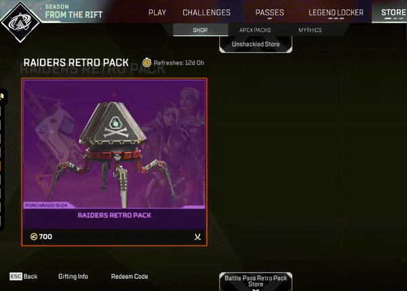Open the Raiders Retro Pack thumbnail
This screenshot has width=407, height=291.
tap(114, 162)
